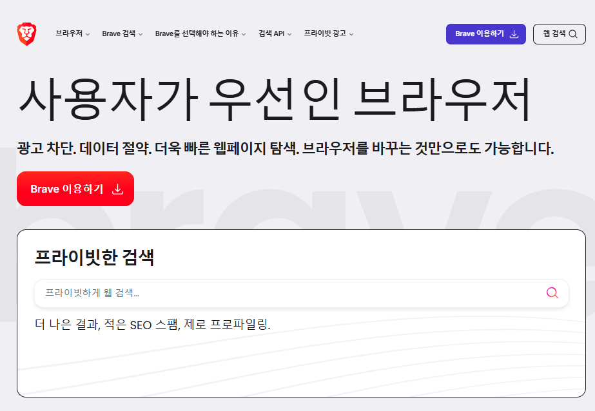Click the 광고 차단. 데이터 절약 subtitle
This screenshot has height=411, width=595.
[x=286, y=148]
